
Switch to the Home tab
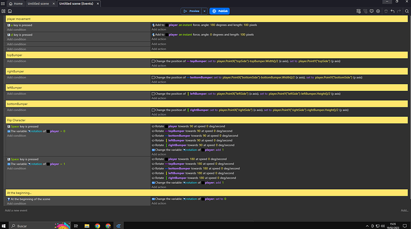(15, 4)
